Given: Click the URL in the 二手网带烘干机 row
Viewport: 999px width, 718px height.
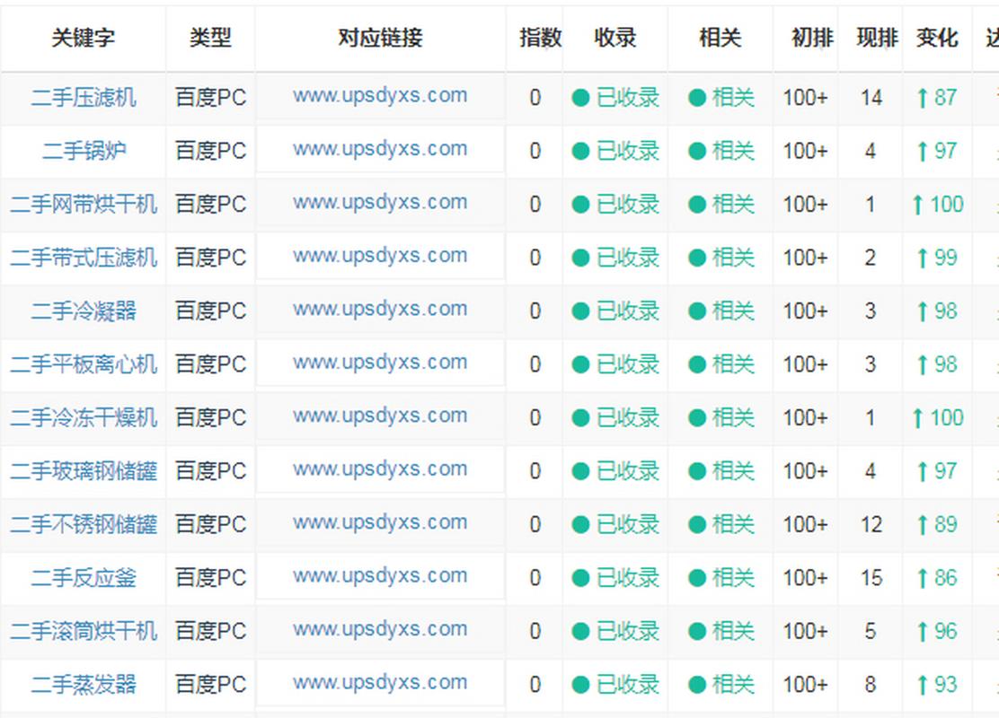Looking at the screenshot, I should (380, 203).
